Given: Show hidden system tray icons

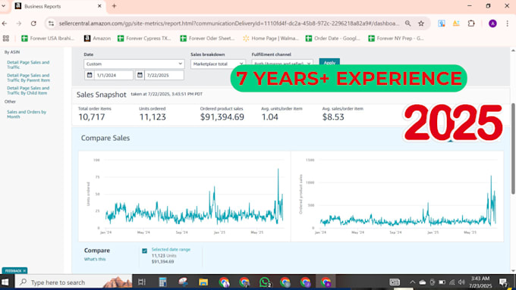Looking at the screenshot, I should 412,282.
